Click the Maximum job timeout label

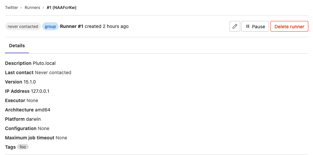[30, 138]
